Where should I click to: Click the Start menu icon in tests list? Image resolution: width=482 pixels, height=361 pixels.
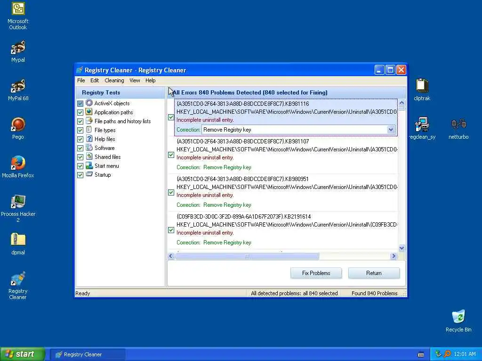(x=89, y=166)
